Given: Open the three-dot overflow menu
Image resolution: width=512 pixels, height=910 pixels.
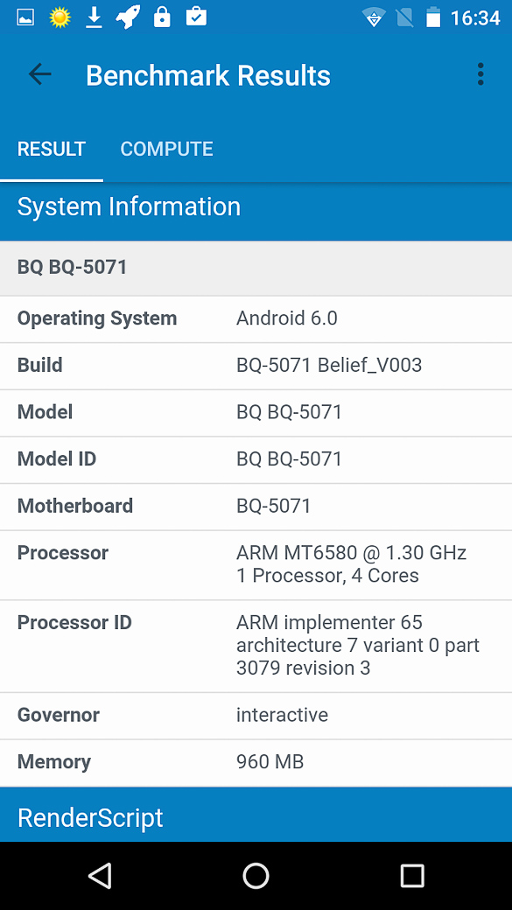Looking at the screenshot, I should pyautogui.click(x=480, y=74).
